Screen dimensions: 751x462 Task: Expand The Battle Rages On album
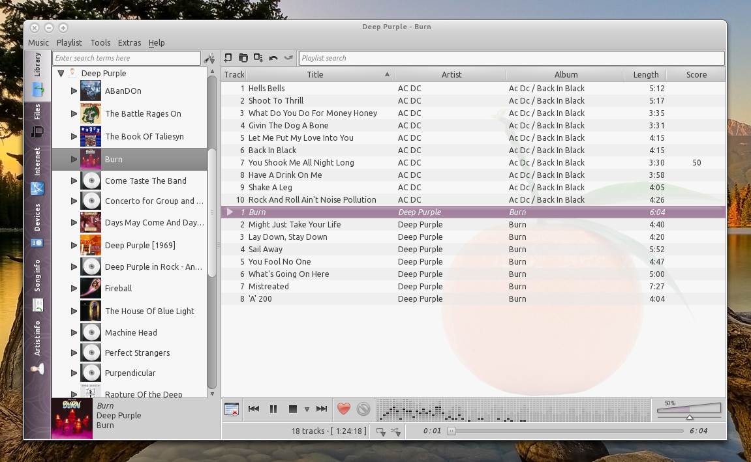(74, 114)
